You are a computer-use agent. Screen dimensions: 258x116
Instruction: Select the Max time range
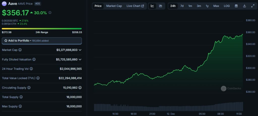click(x=216, y=6)
